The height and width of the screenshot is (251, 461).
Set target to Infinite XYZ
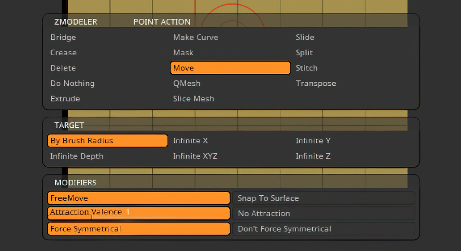point(195,156)
